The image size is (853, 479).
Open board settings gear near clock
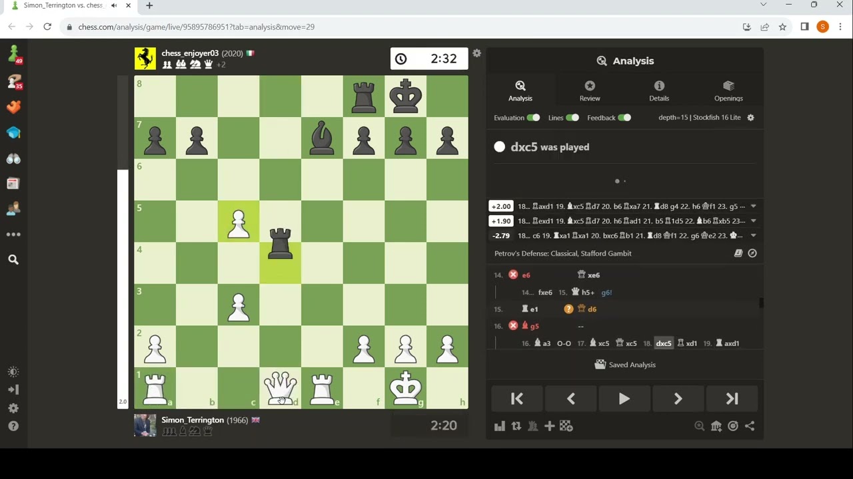[x=476, y=53]
